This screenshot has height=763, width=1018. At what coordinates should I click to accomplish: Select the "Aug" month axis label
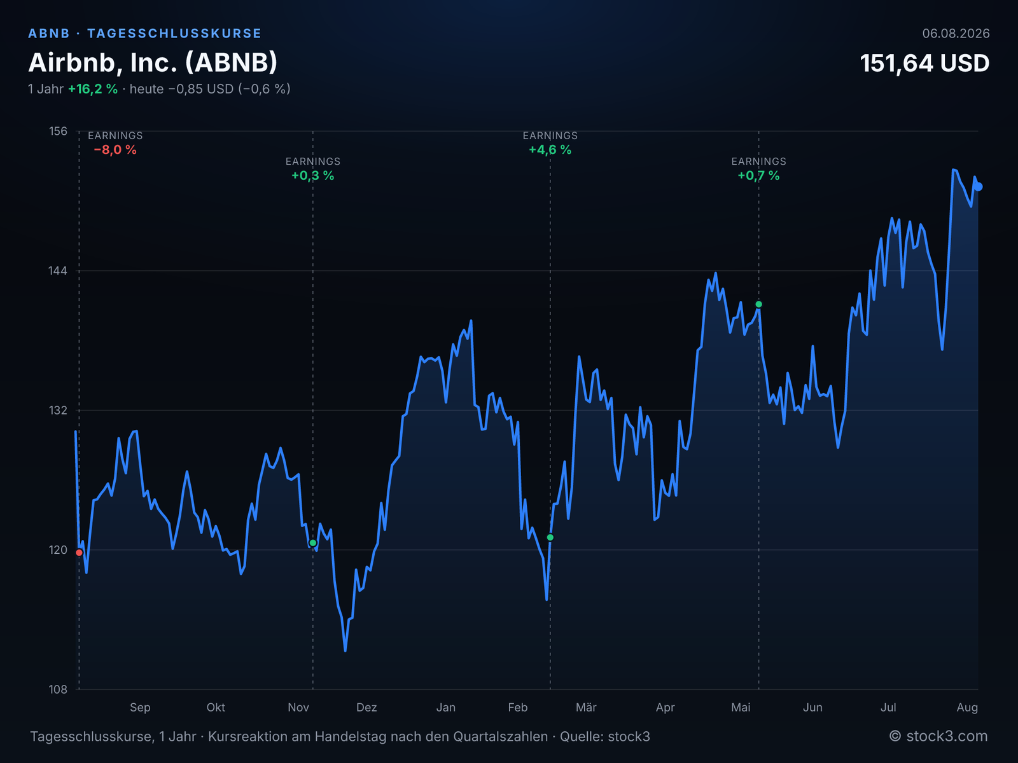(967, 708)
